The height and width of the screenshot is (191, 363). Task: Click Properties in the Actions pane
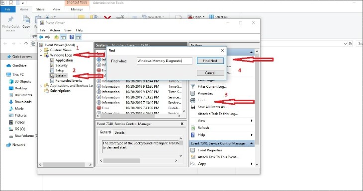(x=205, y=93)
